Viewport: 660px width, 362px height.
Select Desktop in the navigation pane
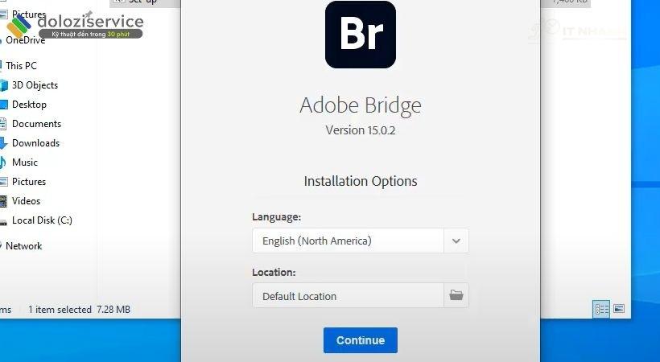coord(29,105)
